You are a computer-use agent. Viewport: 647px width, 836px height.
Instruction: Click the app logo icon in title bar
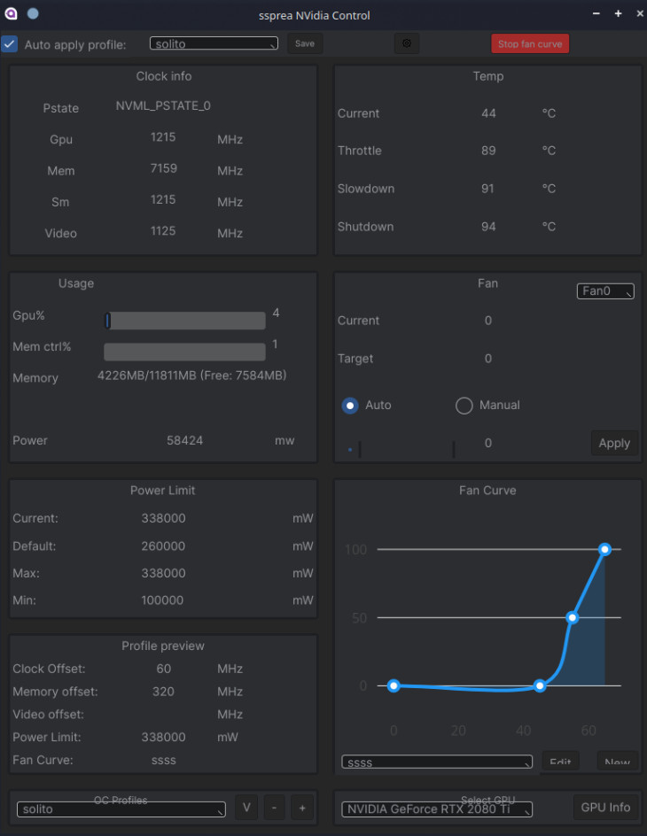coord(12,14)
